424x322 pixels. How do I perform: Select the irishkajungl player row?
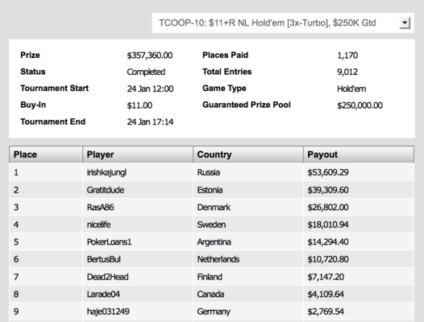(211, 172)
